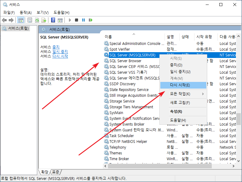242x182 pixels.
Task: Click the gear icon of Time Broker
Action: 106,159
